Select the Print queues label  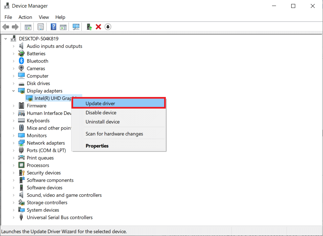pyautogui.click(x=40, y=158)
